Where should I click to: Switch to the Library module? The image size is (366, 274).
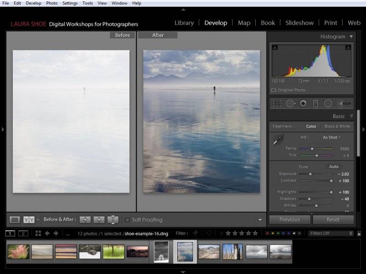(184, 23)
